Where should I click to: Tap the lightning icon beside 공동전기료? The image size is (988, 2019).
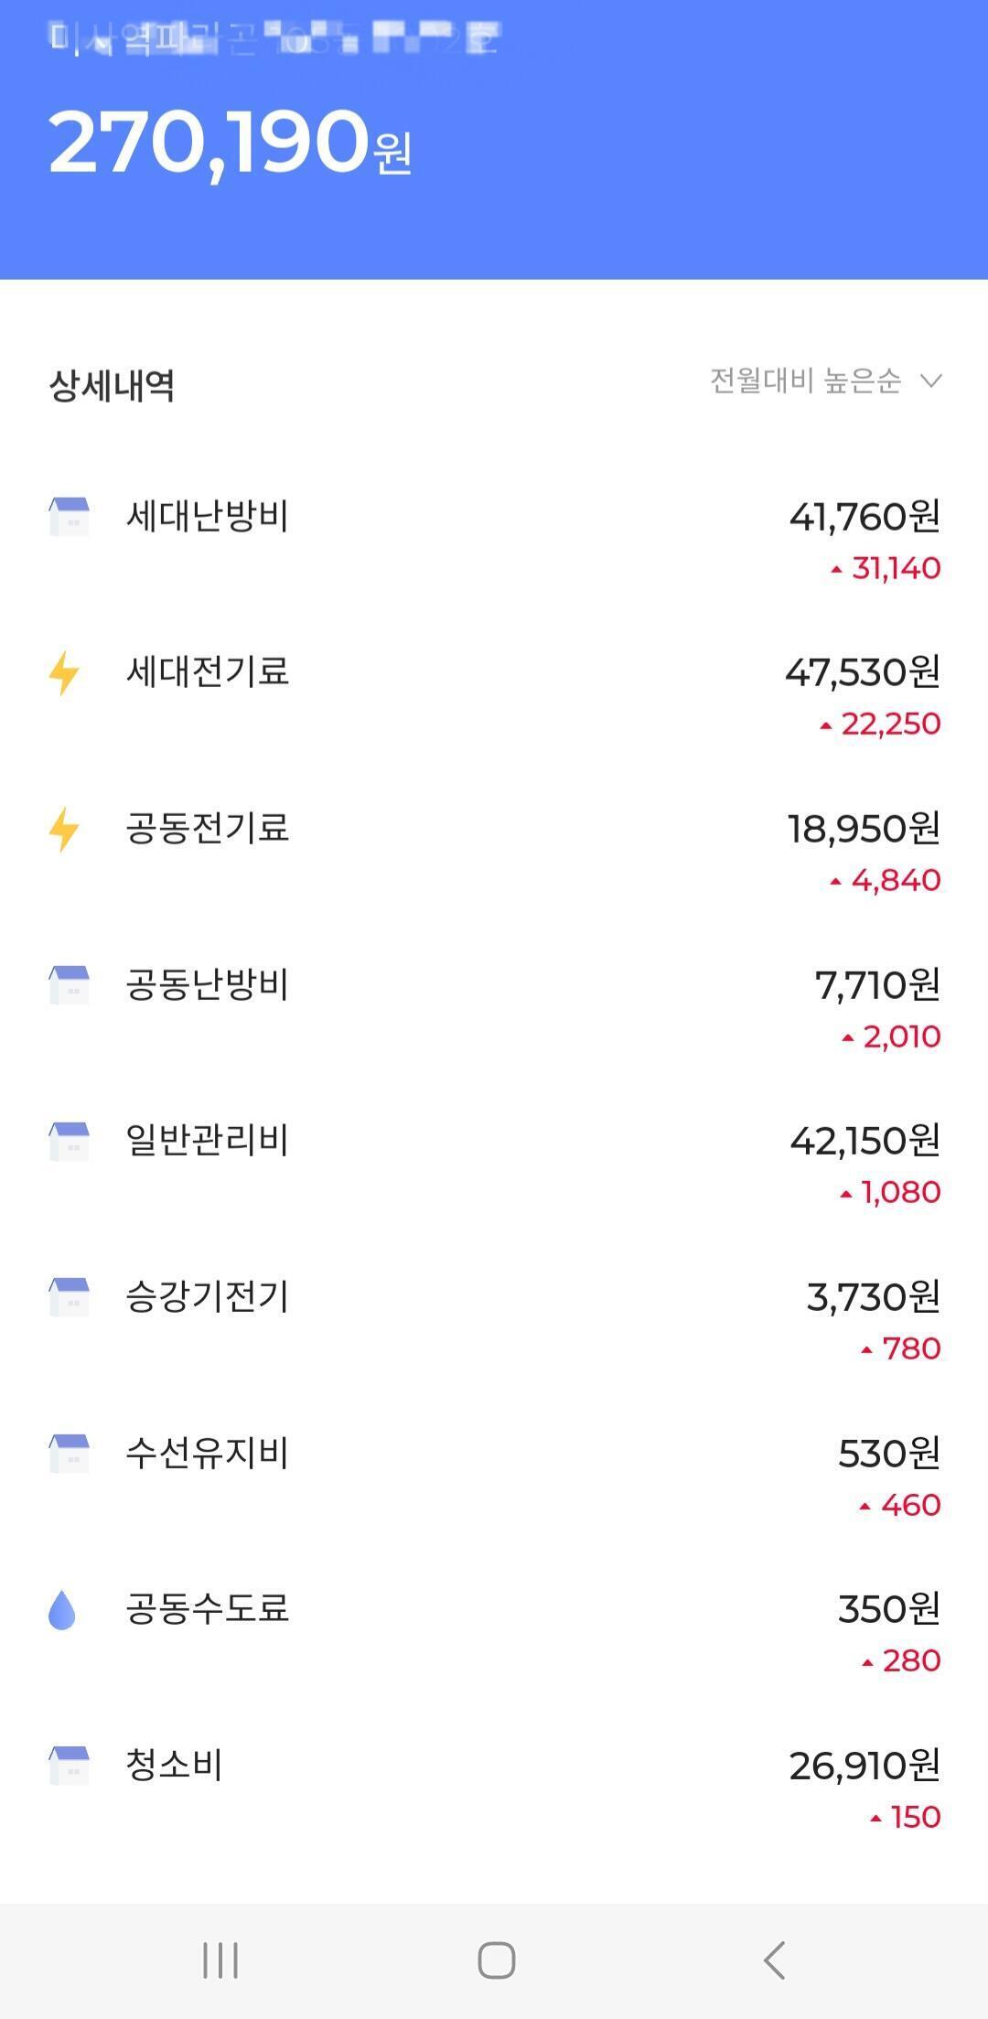[x=64, y=829]
